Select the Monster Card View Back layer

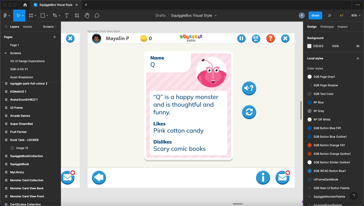point(27,188)
